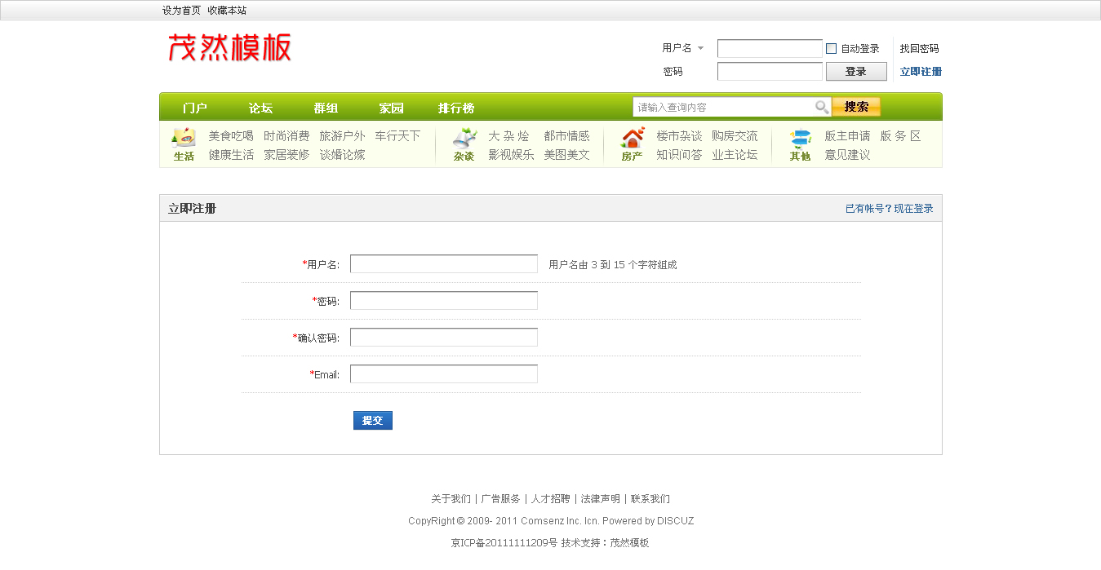Open the 健康生活 board link
Viewport: 1101px width, 570px height.
[x=231, y=155]
